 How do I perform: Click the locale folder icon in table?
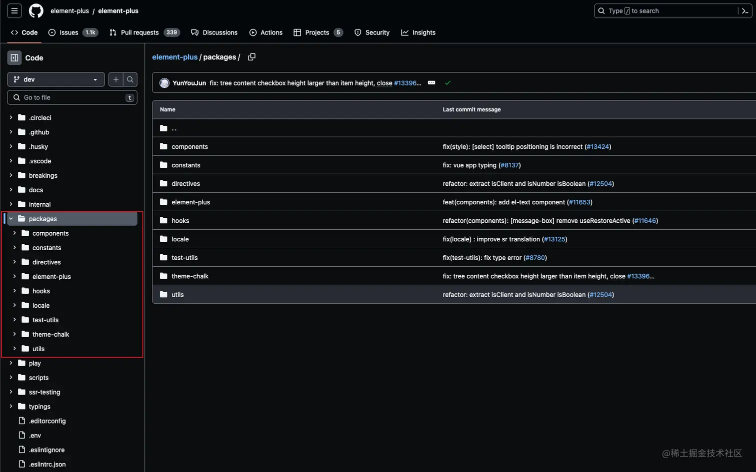click(163, 239)
